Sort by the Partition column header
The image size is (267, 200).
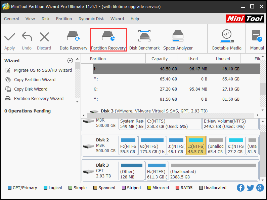pyautogui.click(x=117, y=59)
